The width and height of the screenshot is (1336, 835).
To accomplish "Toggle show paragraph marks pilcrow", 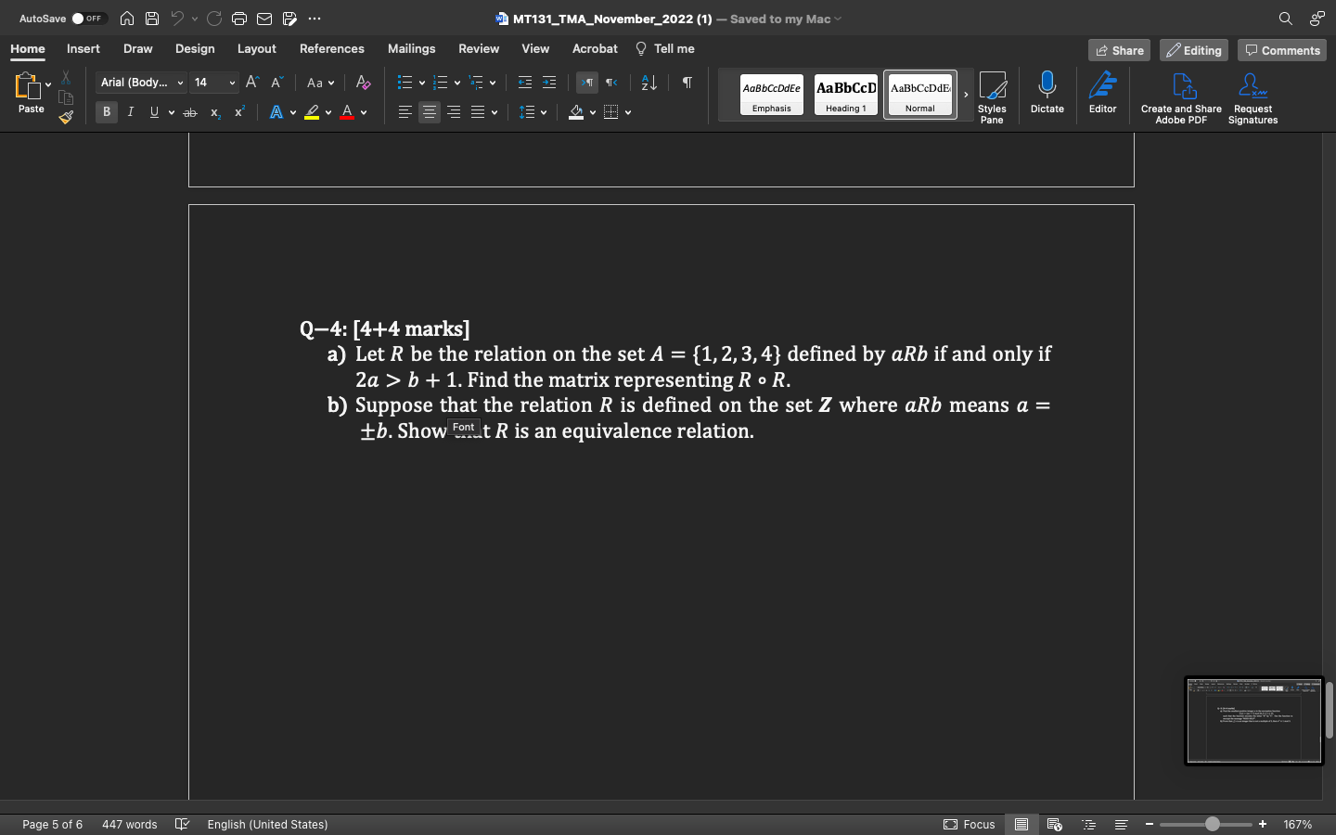I will point(687,83).
